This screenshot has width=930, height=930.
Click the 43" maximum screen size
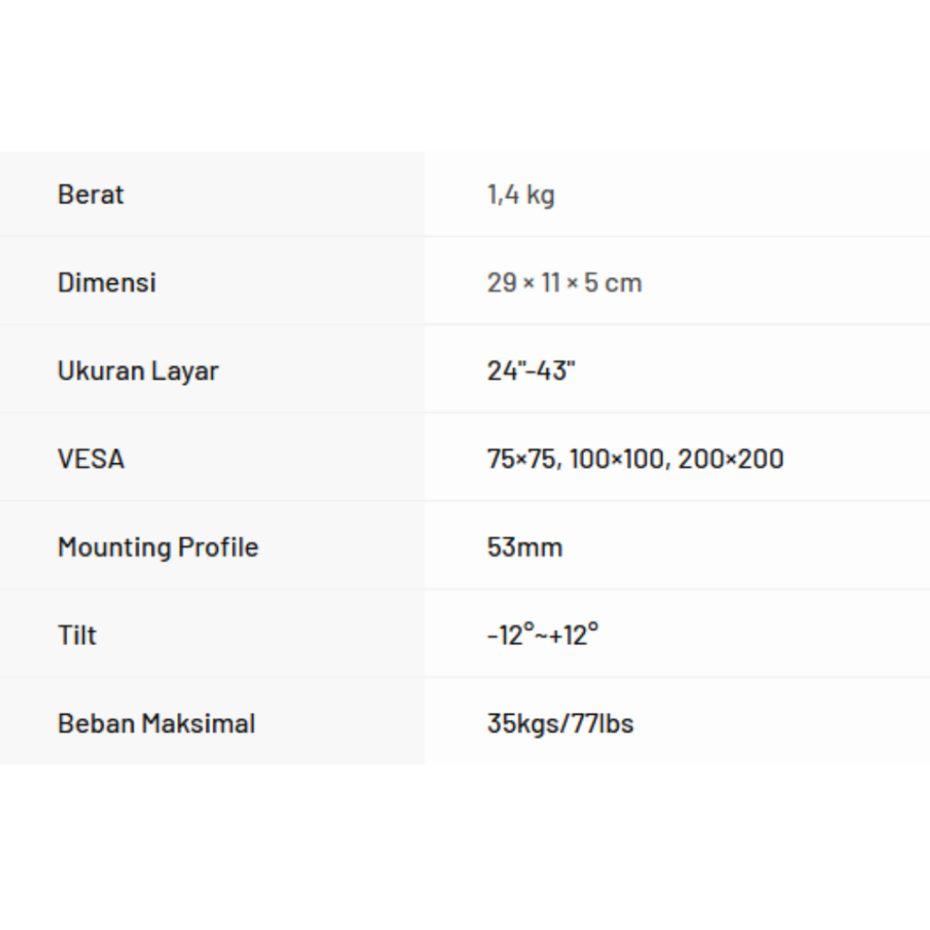point(556,371)
